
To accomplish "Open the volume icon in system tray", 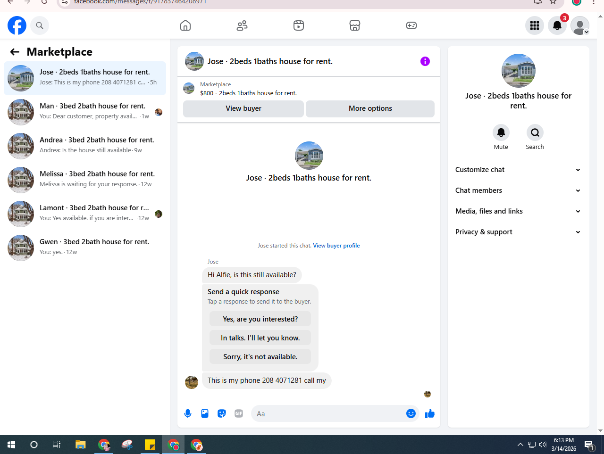I will point(543,445).
